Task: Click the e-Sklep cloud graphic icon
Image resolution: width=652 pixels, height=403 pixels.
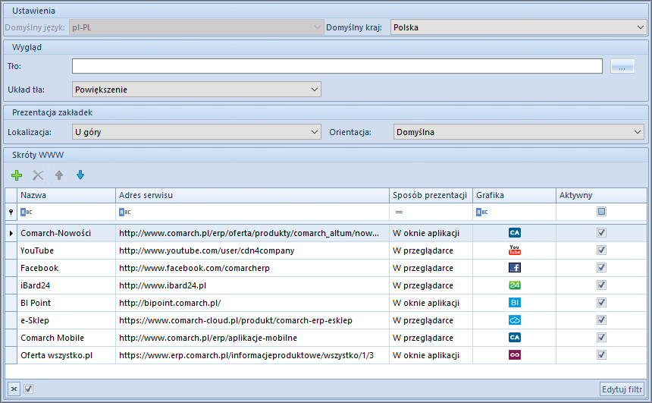Action: 514,320
